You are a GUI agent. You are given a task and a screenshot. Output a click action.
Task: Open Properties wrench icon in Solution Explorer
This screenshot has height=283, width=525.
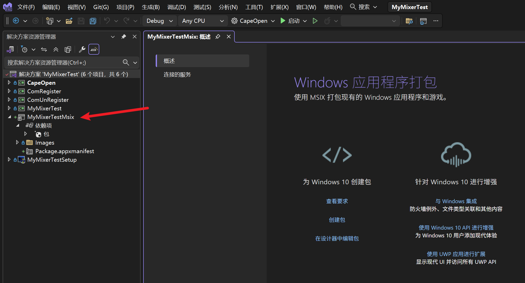(x=82, y=49)
